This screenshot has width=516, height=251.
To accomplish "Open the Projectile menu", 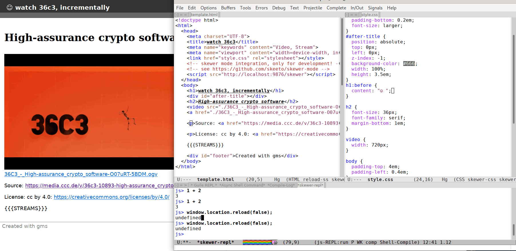I will (x=313, y=8).
